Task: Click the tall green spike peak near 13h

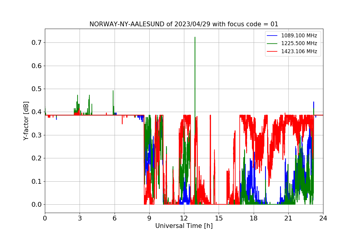Action: click(x=195, y=37)
